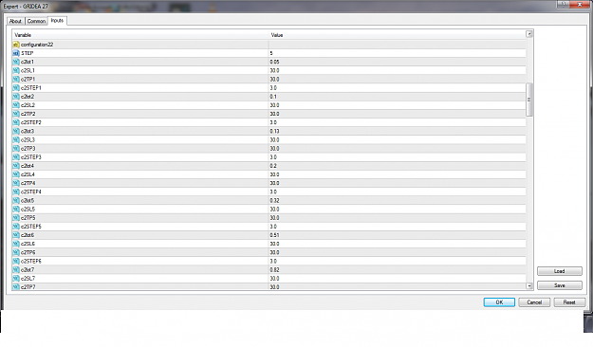
Task: Load a saved input set
Action: click(x=560, y=271)
